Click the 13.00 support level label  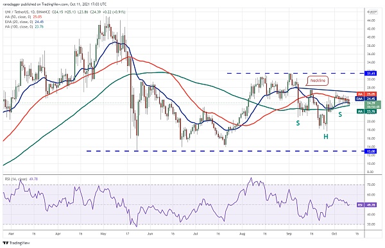(372, 151)
